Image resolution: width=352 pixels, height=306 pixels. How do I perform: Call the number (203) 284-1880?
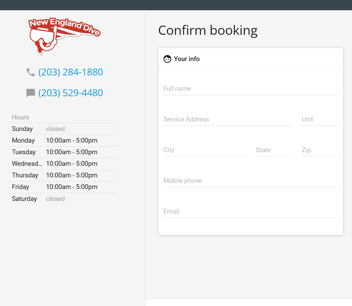(70, 72)
